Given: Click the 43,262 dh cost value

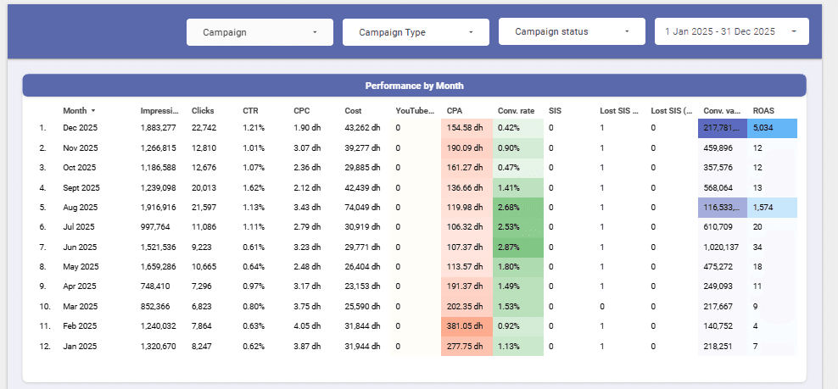Looking at the screenshot, I should (x=362, y=128).
